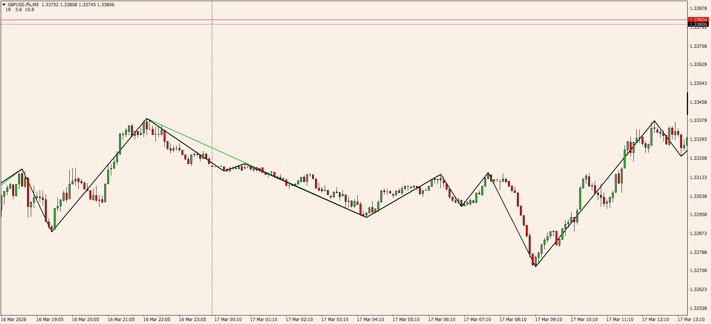The height and width of the screenshot is (324, 711).
Task: Click the 16 Mar 19:05 time label
Action: pos(50,320)
